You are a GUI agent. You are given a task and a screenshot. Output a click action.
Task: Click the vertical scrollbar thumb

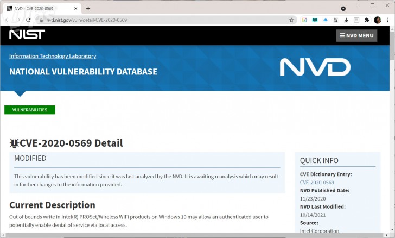point(392,46)
